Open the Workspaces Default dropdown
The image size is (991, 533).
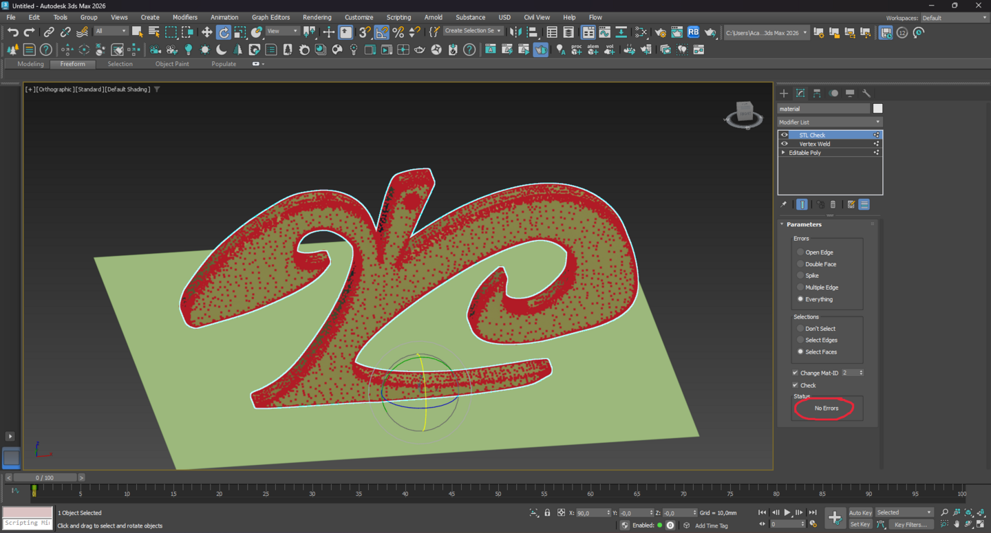[x=953, y=18]
